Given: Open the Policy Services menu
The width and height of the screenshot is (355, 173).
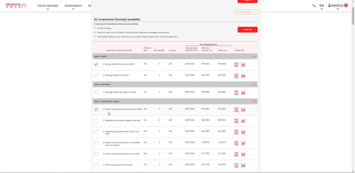Looking at the screenshot, I should 48,6.
